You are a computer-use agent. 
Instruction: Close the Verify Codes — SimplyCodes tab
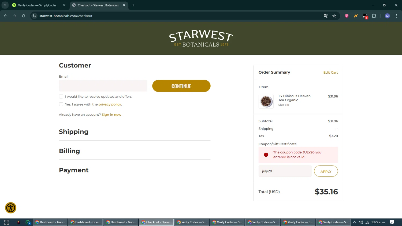coord(64,5)
